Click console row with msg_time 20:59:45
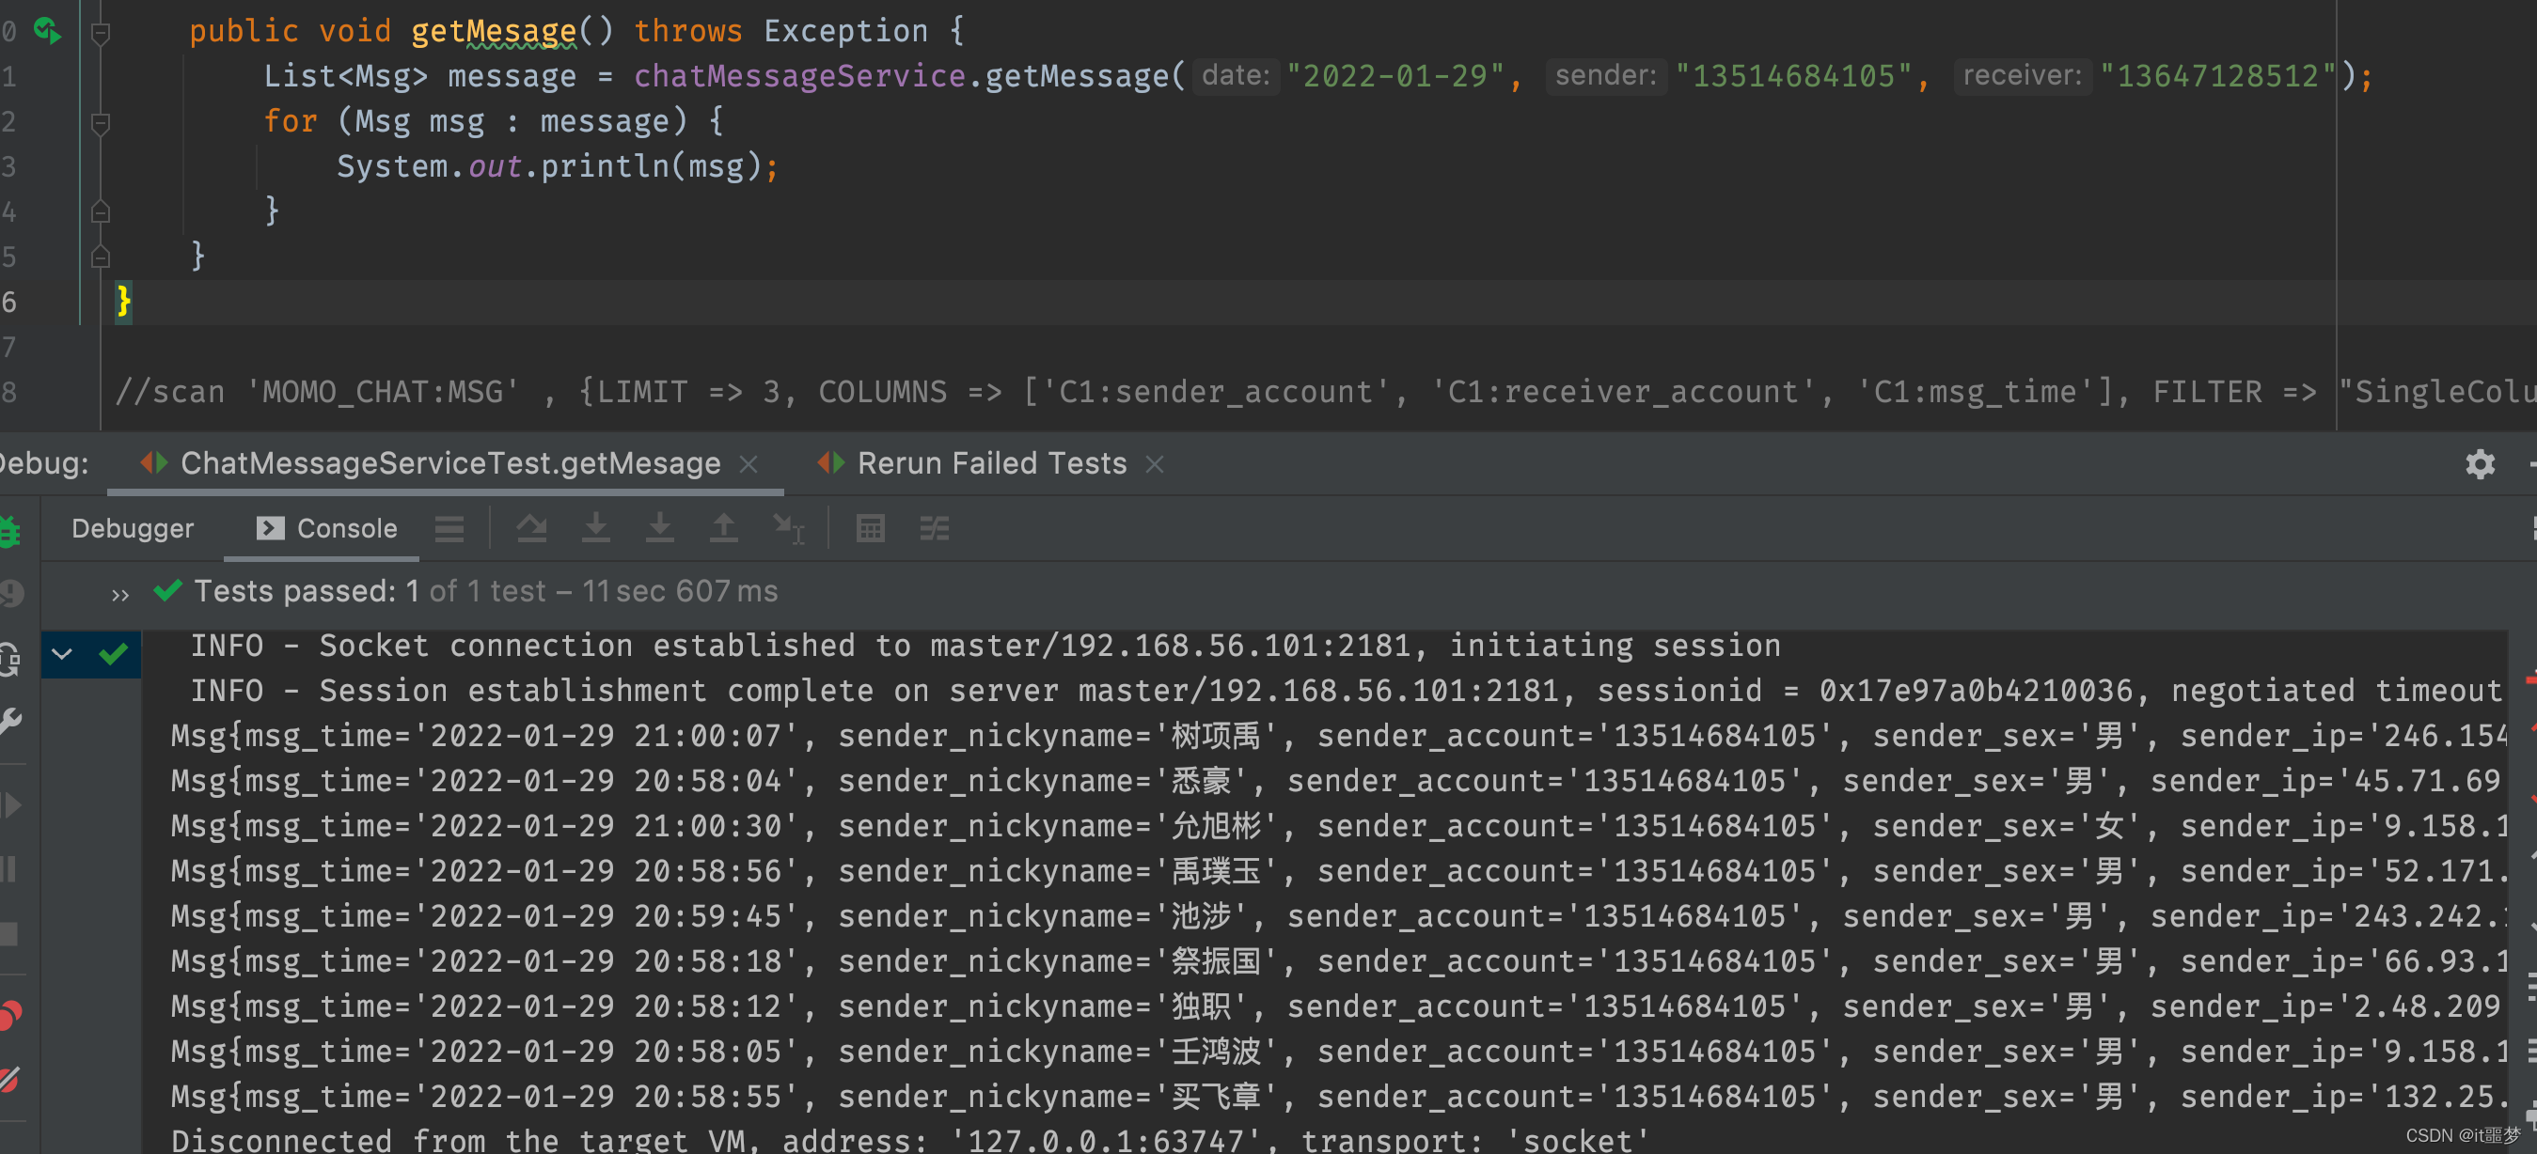Screen dimensions: 2537x1154 1338,916
